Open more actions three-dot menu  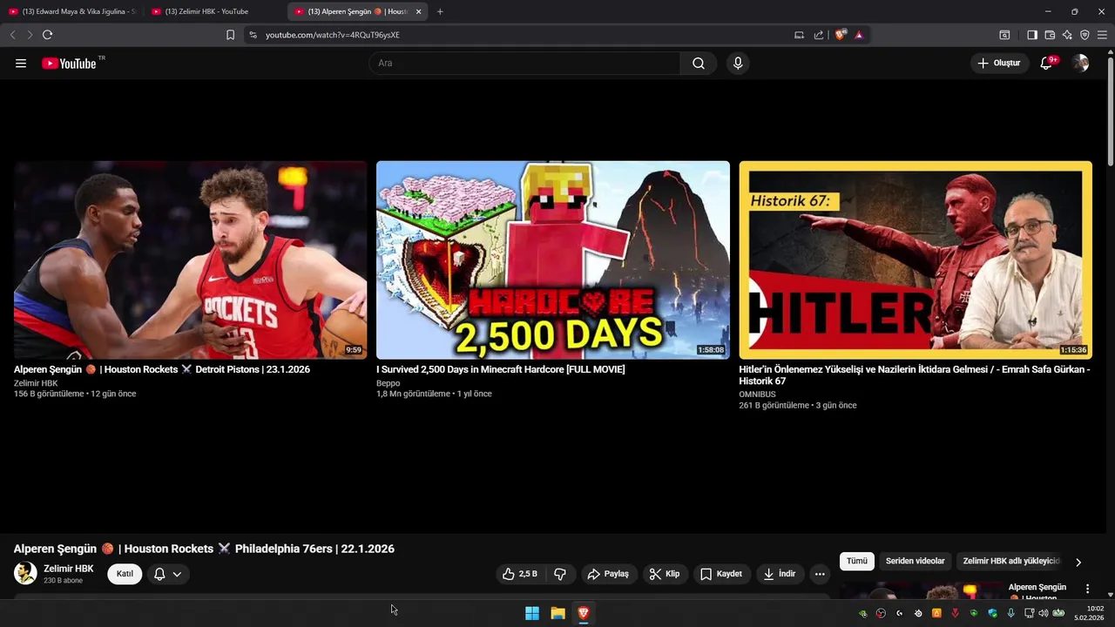coord(820,574)
